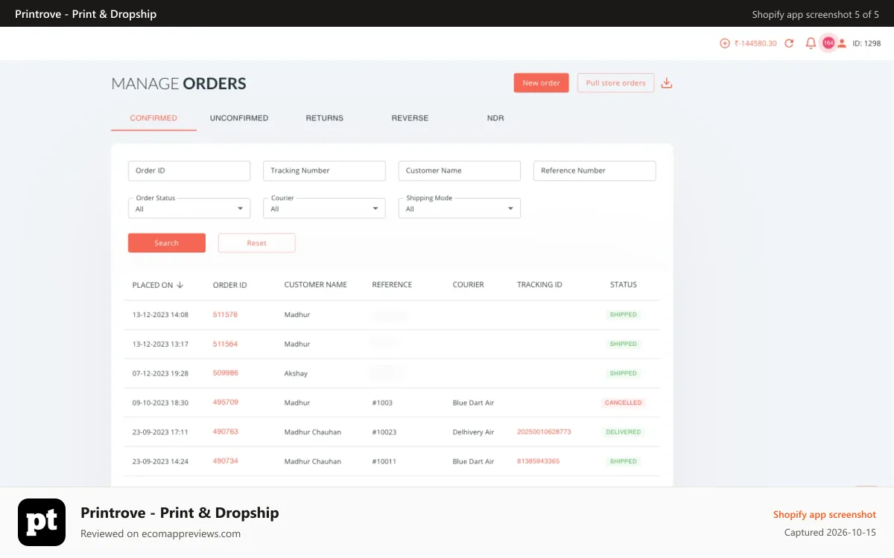Open order 511576 link
Image resolution: width=894 pixels, height=558 pixels.
[x=225, y=315]
